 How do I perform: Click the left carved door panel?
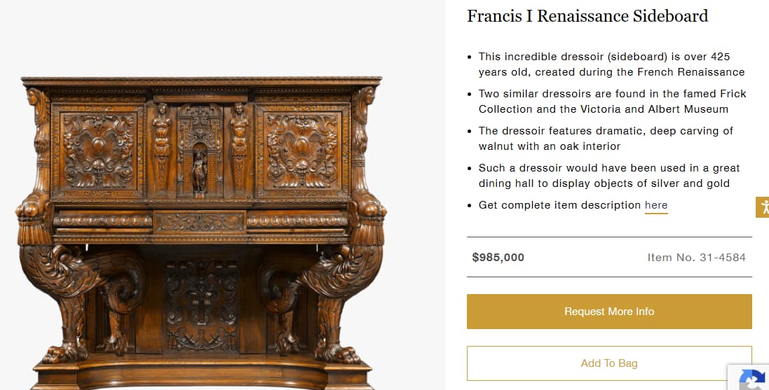pos(97,151)
